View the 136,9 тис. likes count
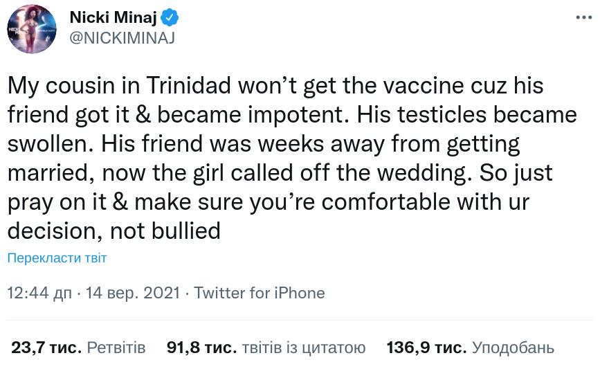The height and width of the screenshot is (369, 609). click(426, 347)
